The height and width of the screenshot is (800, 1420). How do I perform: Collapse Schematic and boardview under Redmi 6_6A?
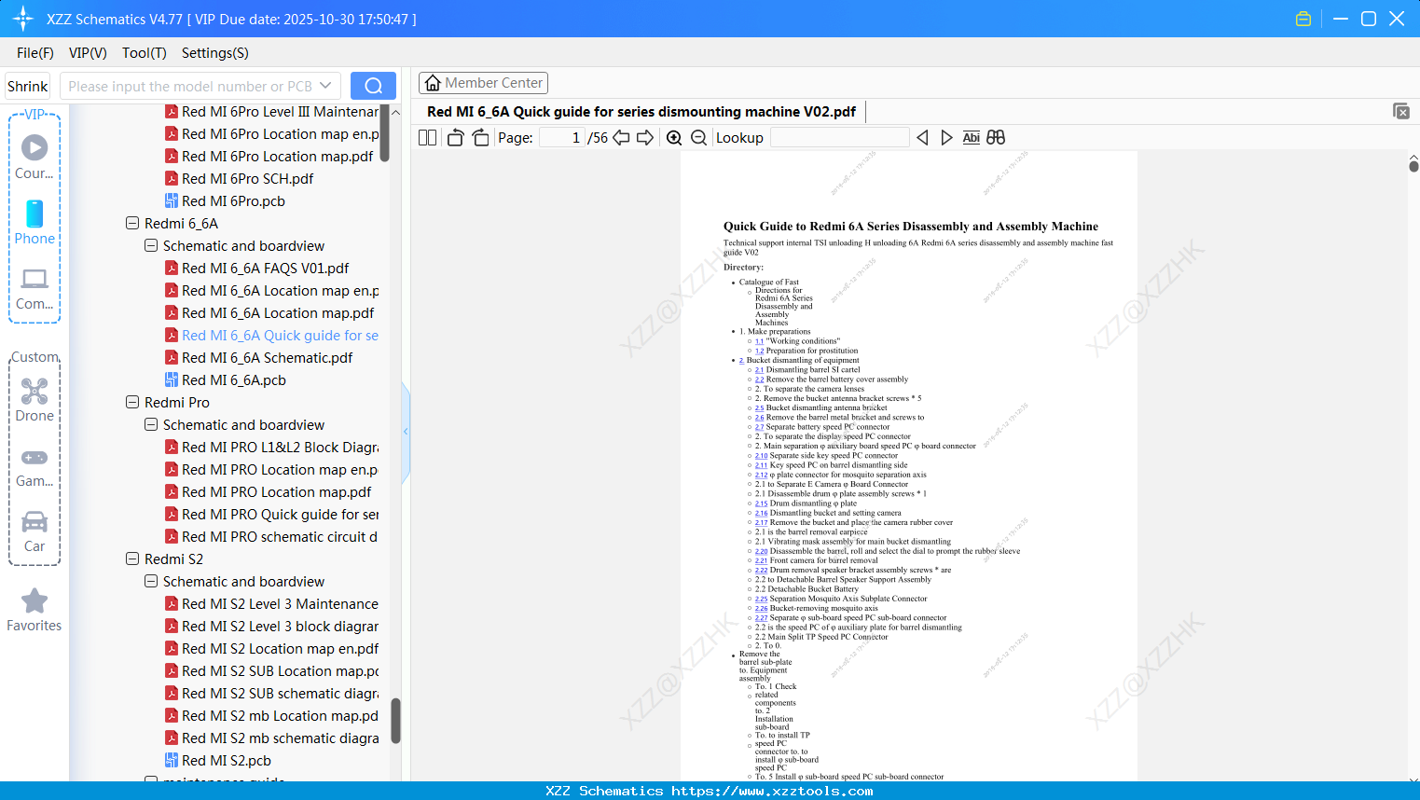point(151,246)
